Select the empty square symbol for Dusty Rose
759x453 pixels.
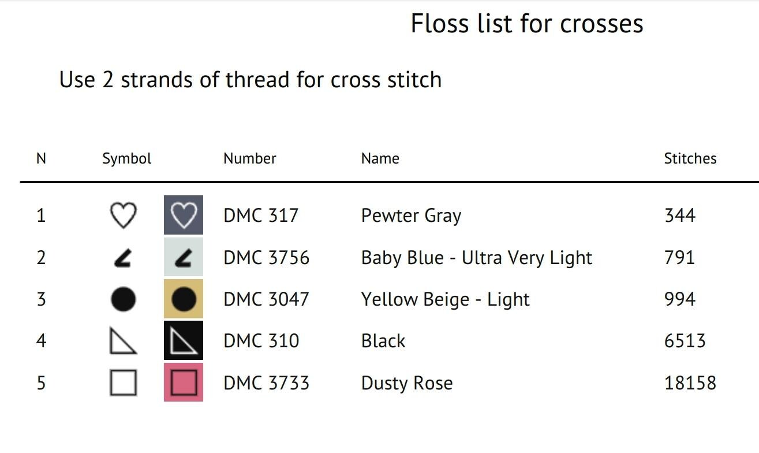123,383
